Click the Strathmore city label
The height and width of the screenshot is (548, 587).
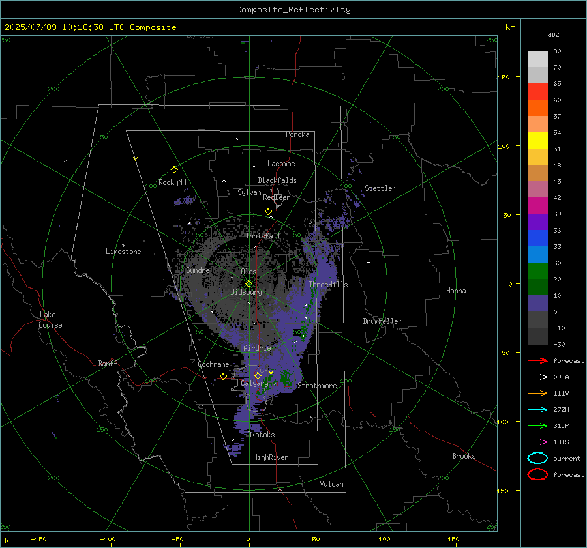317,386
